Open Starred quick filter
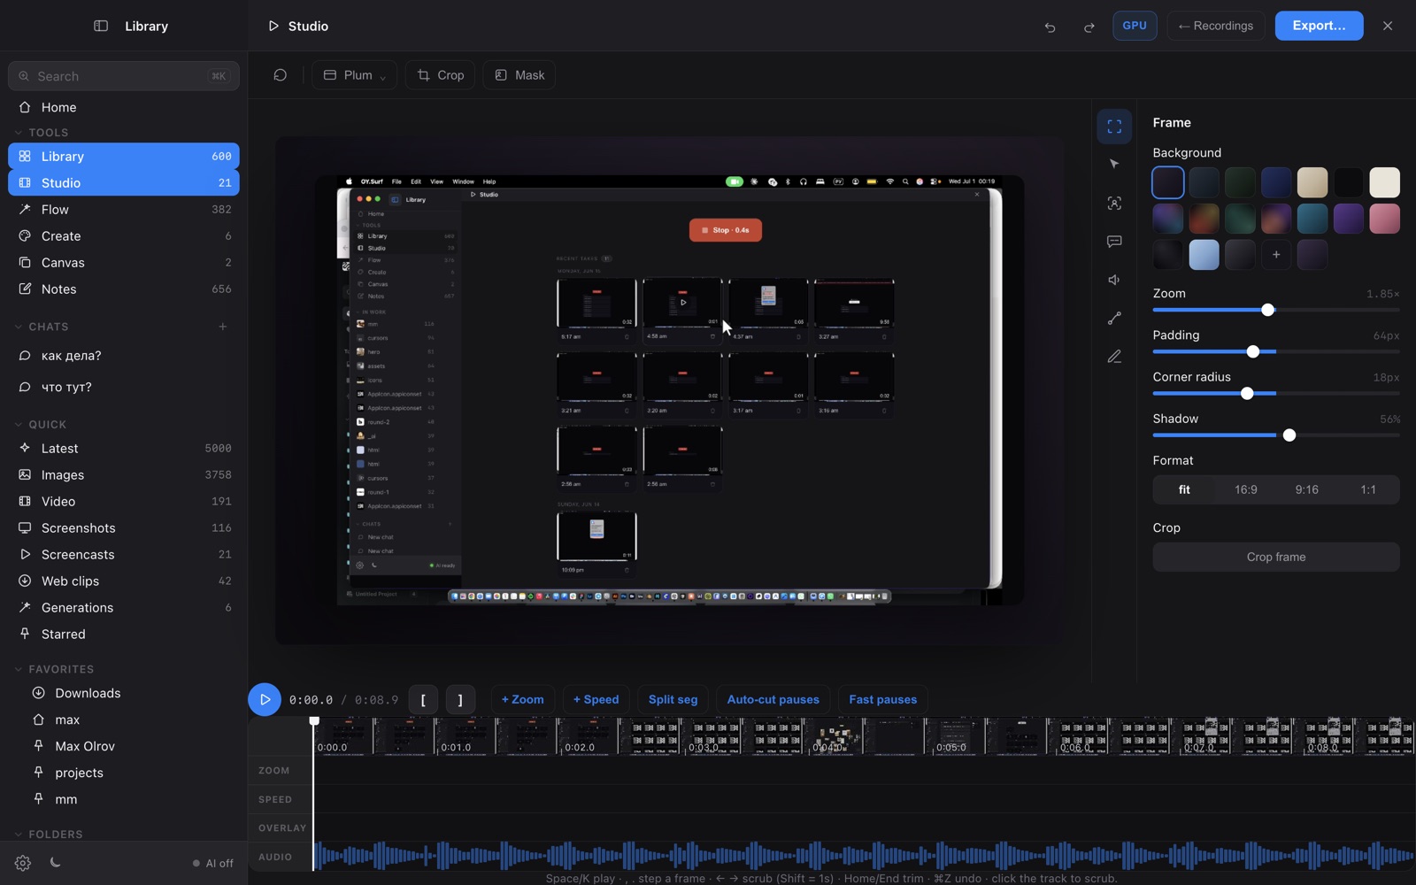Image resolution: width=1416 pixels, height=885 pixels. 124,635
